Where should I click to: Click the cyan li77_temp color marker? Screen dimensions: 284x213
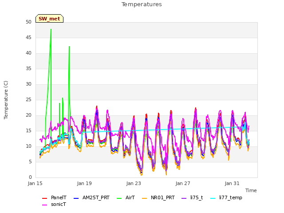pos(213,198)
